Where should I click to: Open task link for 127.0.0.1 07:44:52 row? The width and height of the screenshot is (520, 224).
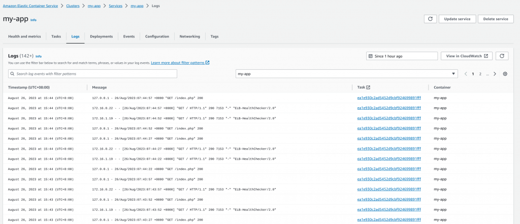(x=389, y=128)
